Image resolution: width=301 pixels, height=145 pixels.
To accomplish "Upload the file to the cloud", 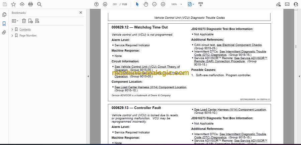I will 22,4.
